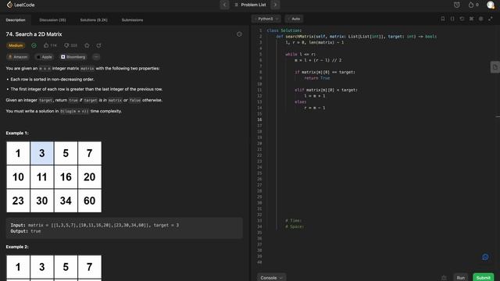Open the timer alarm clock icon
Image resolution: width=500 pixels, height=281 pixels.
[457, 5]
